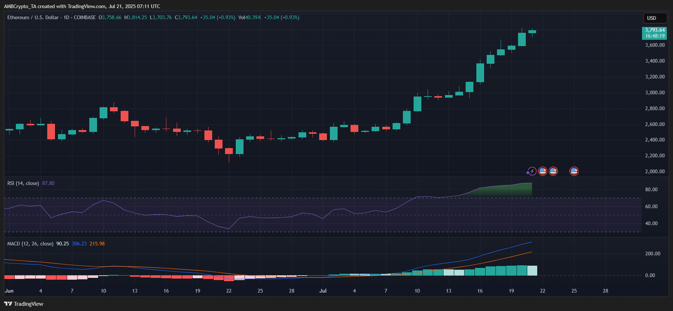Select the RSI (14, close) indicator label
673x311 pixels.
(x=23, y=183)
